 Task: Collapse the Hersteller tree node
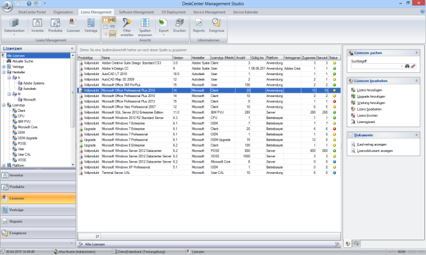5,72
